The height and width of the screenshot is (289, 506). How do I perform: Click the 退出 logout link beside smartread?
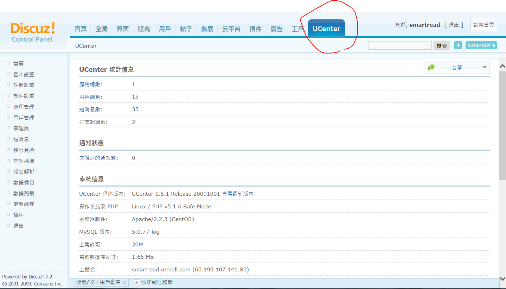coord(454,25)
